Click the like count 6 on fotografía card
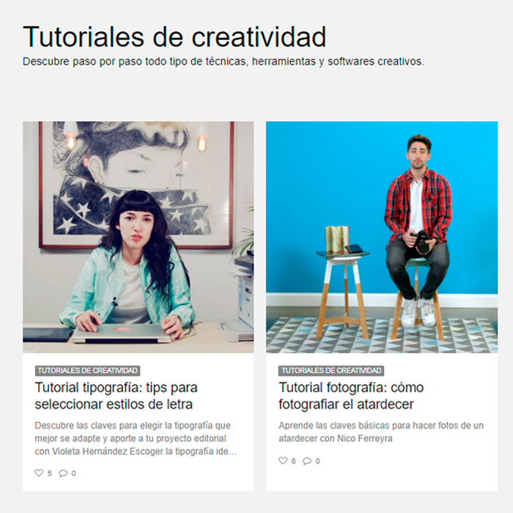Image resolution: width=513 pixels, height=513 pixels. 293,461
